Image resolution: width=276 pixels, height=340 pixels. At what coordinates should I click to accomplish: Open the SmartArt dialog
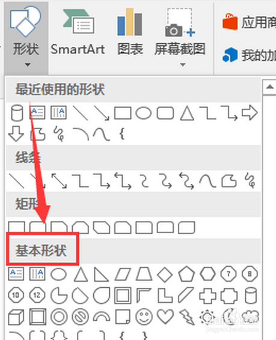pyautogui.click(x=78, y=32)
